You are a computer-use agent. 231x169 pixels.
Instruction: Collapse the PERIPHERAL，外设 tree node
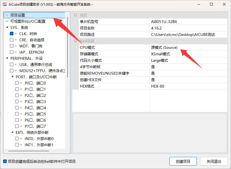point(7,58)
